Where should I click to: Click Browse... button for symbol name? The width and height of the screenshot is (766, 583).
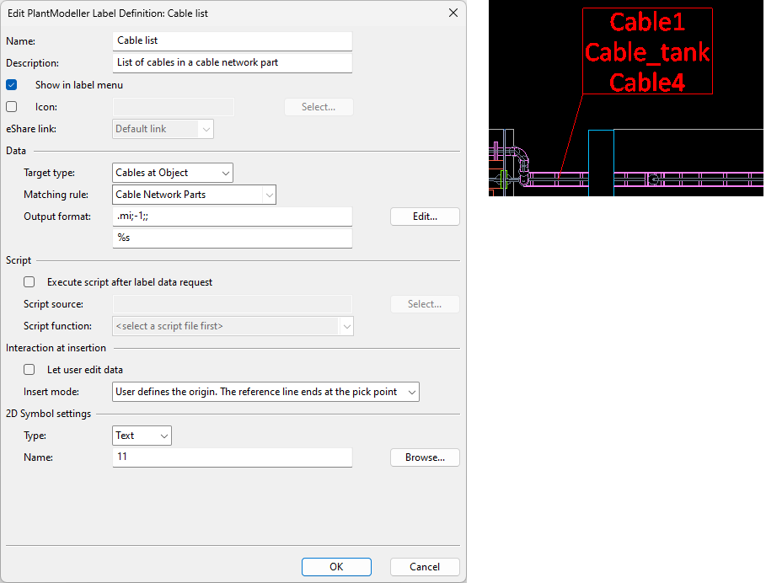[425, 457]
